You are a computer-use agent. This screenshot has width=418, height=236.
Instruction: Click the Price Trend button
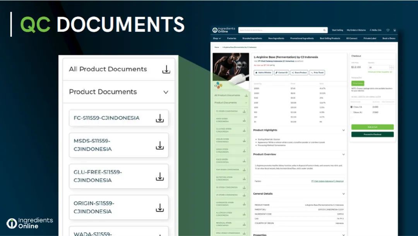pos(317,72)
